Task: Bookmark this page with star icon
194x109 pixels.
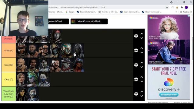Action: (167, 7)
